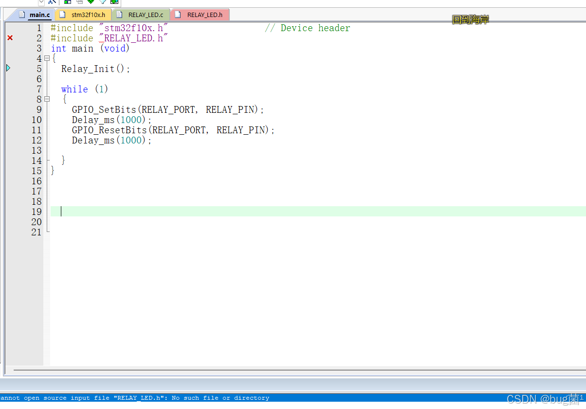The width and height of the screenshot is (586, 409).
Task: Click the horizontal scrollbar below the editor
Action: 292,371
